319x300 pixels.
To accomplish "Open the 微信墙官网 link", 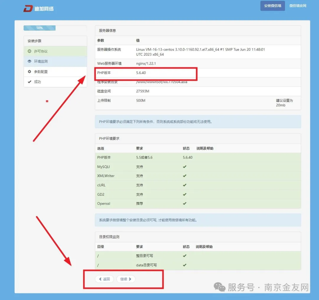I will pyautogui.click(x=297, y=6).
